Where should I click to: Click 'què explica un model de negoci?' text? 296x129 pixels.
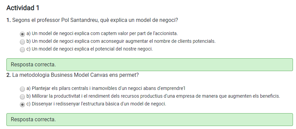point(139,20)
